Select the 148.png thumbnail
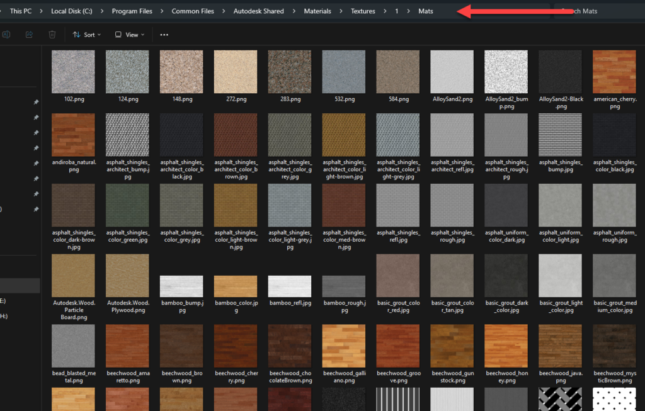Viewport: 645px width, 411px height. point(181,72)
